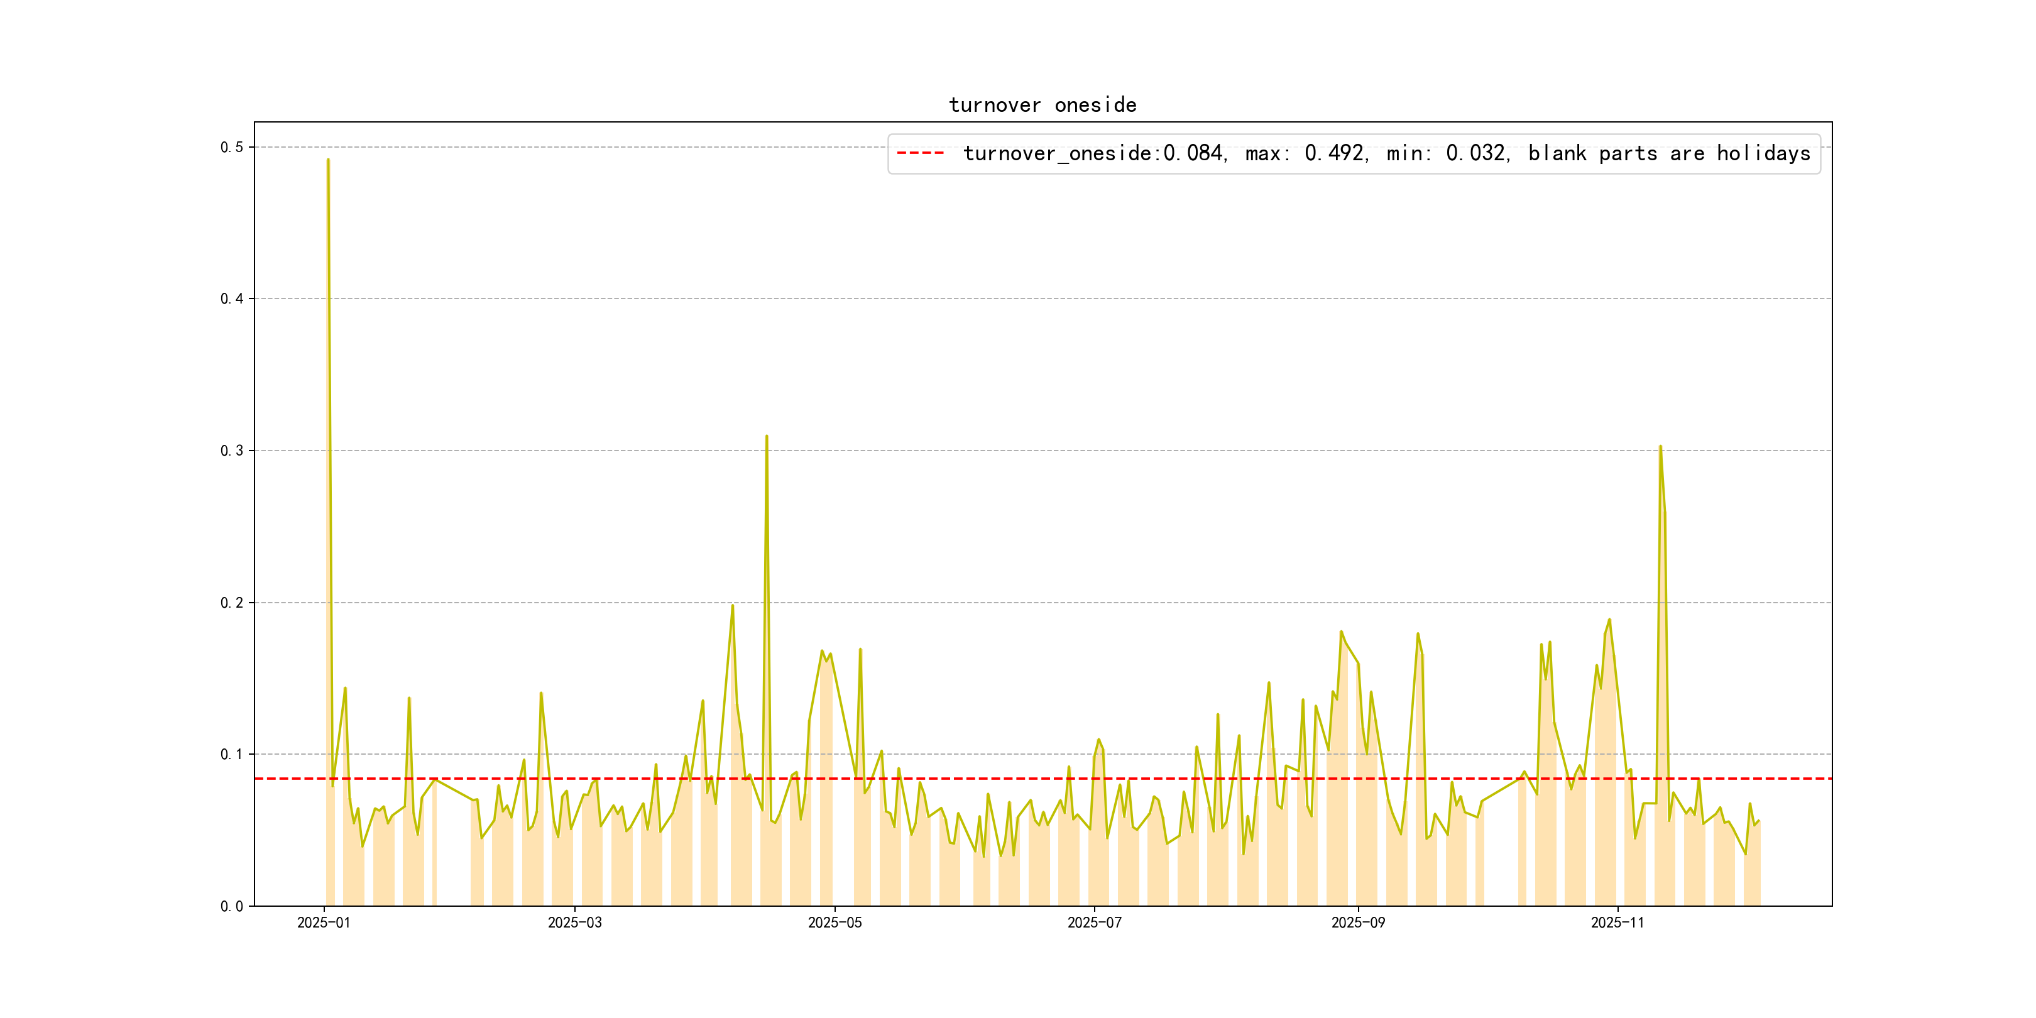2036x1018 pixels.
Task: Click the 0.2 y-axis tick label
Action: tap(232, 602)
